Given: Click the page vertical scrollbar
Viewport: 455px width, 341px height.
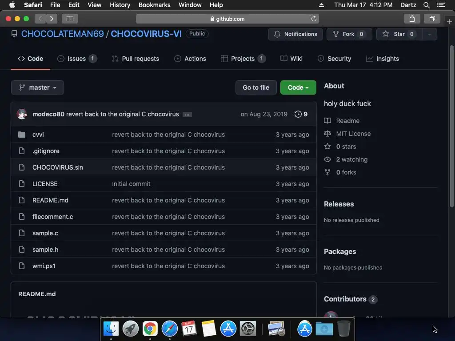Looking at the screenshot, I should pos(451,126).
